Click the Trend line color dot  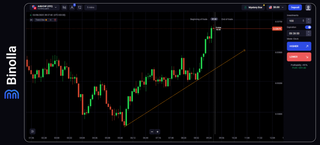(46, 20)
